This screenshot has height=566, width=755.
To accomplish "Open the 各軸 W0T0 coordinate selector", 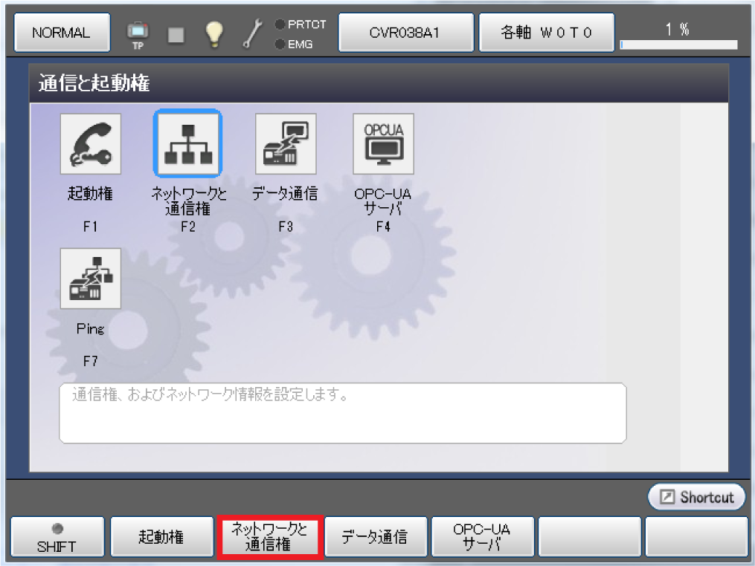I will click(x=547, y=33).
